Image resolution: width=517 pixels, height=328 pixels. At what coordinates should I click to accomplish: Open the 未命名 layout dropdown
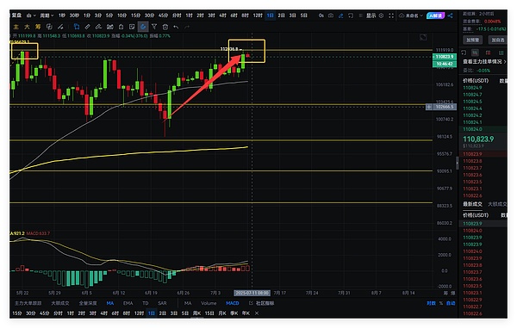tap(411, 15)
